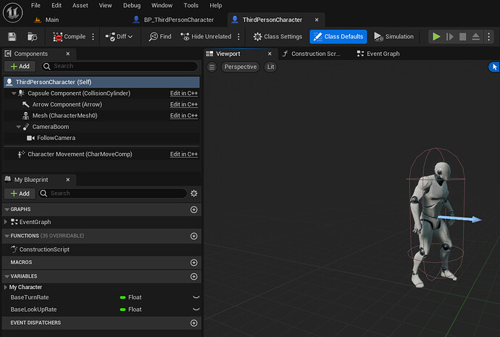Add a new component
Screen dimensions: 500x337
20,66
